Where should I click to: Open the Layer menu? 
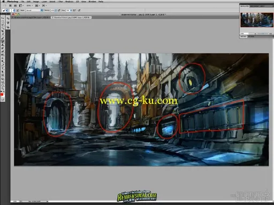[x=44, y=2]
